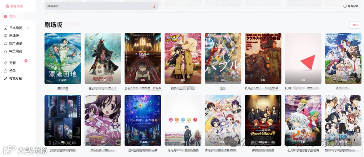Open the pink magical girl poster

point(103,120)
